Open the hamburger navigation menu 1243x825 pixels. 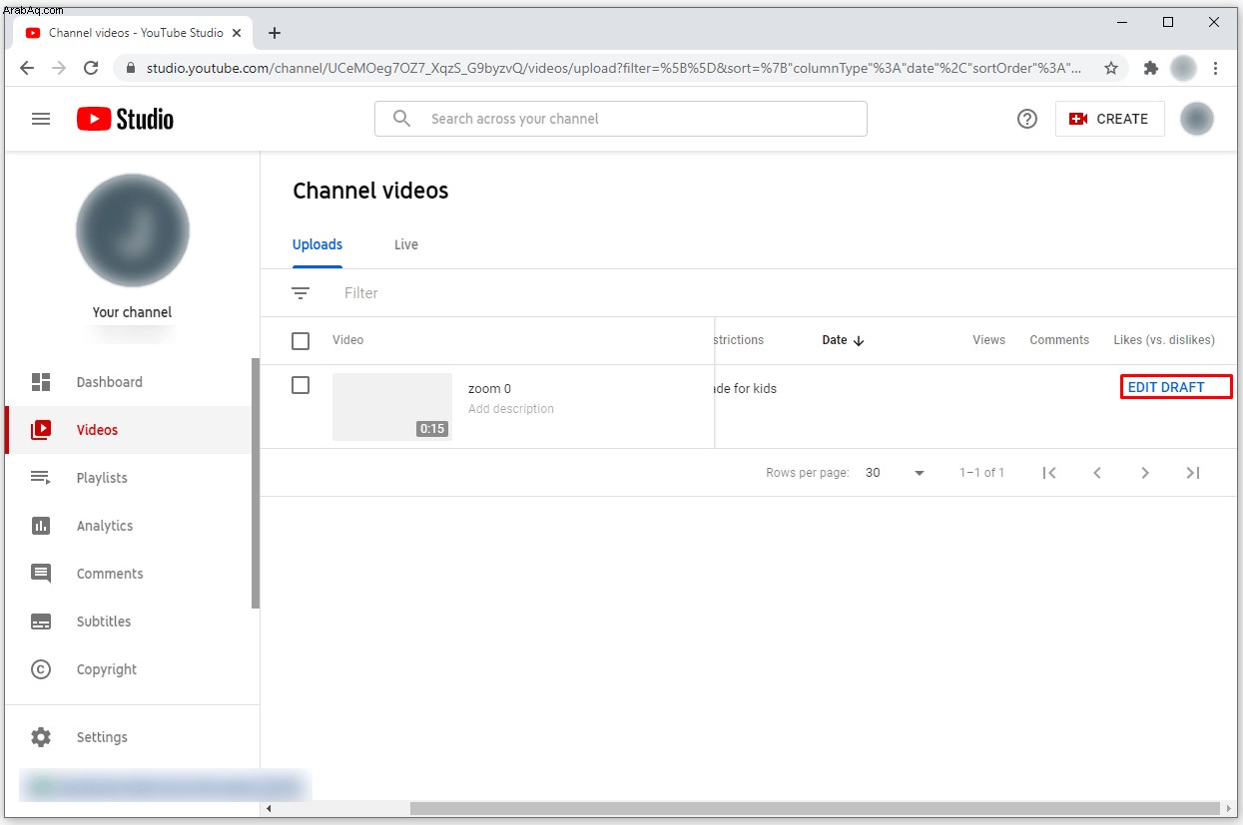point(41,119)
